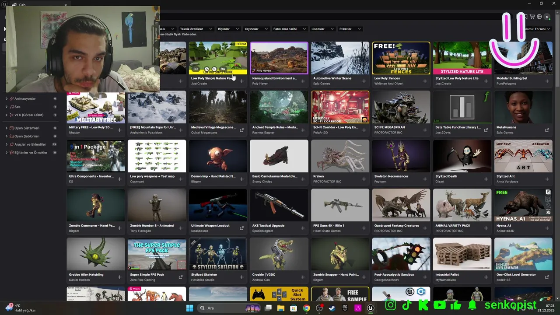Add Military FREE Low Poly pack via plus
Screen dimensions: 560x315
coord(119,130)
